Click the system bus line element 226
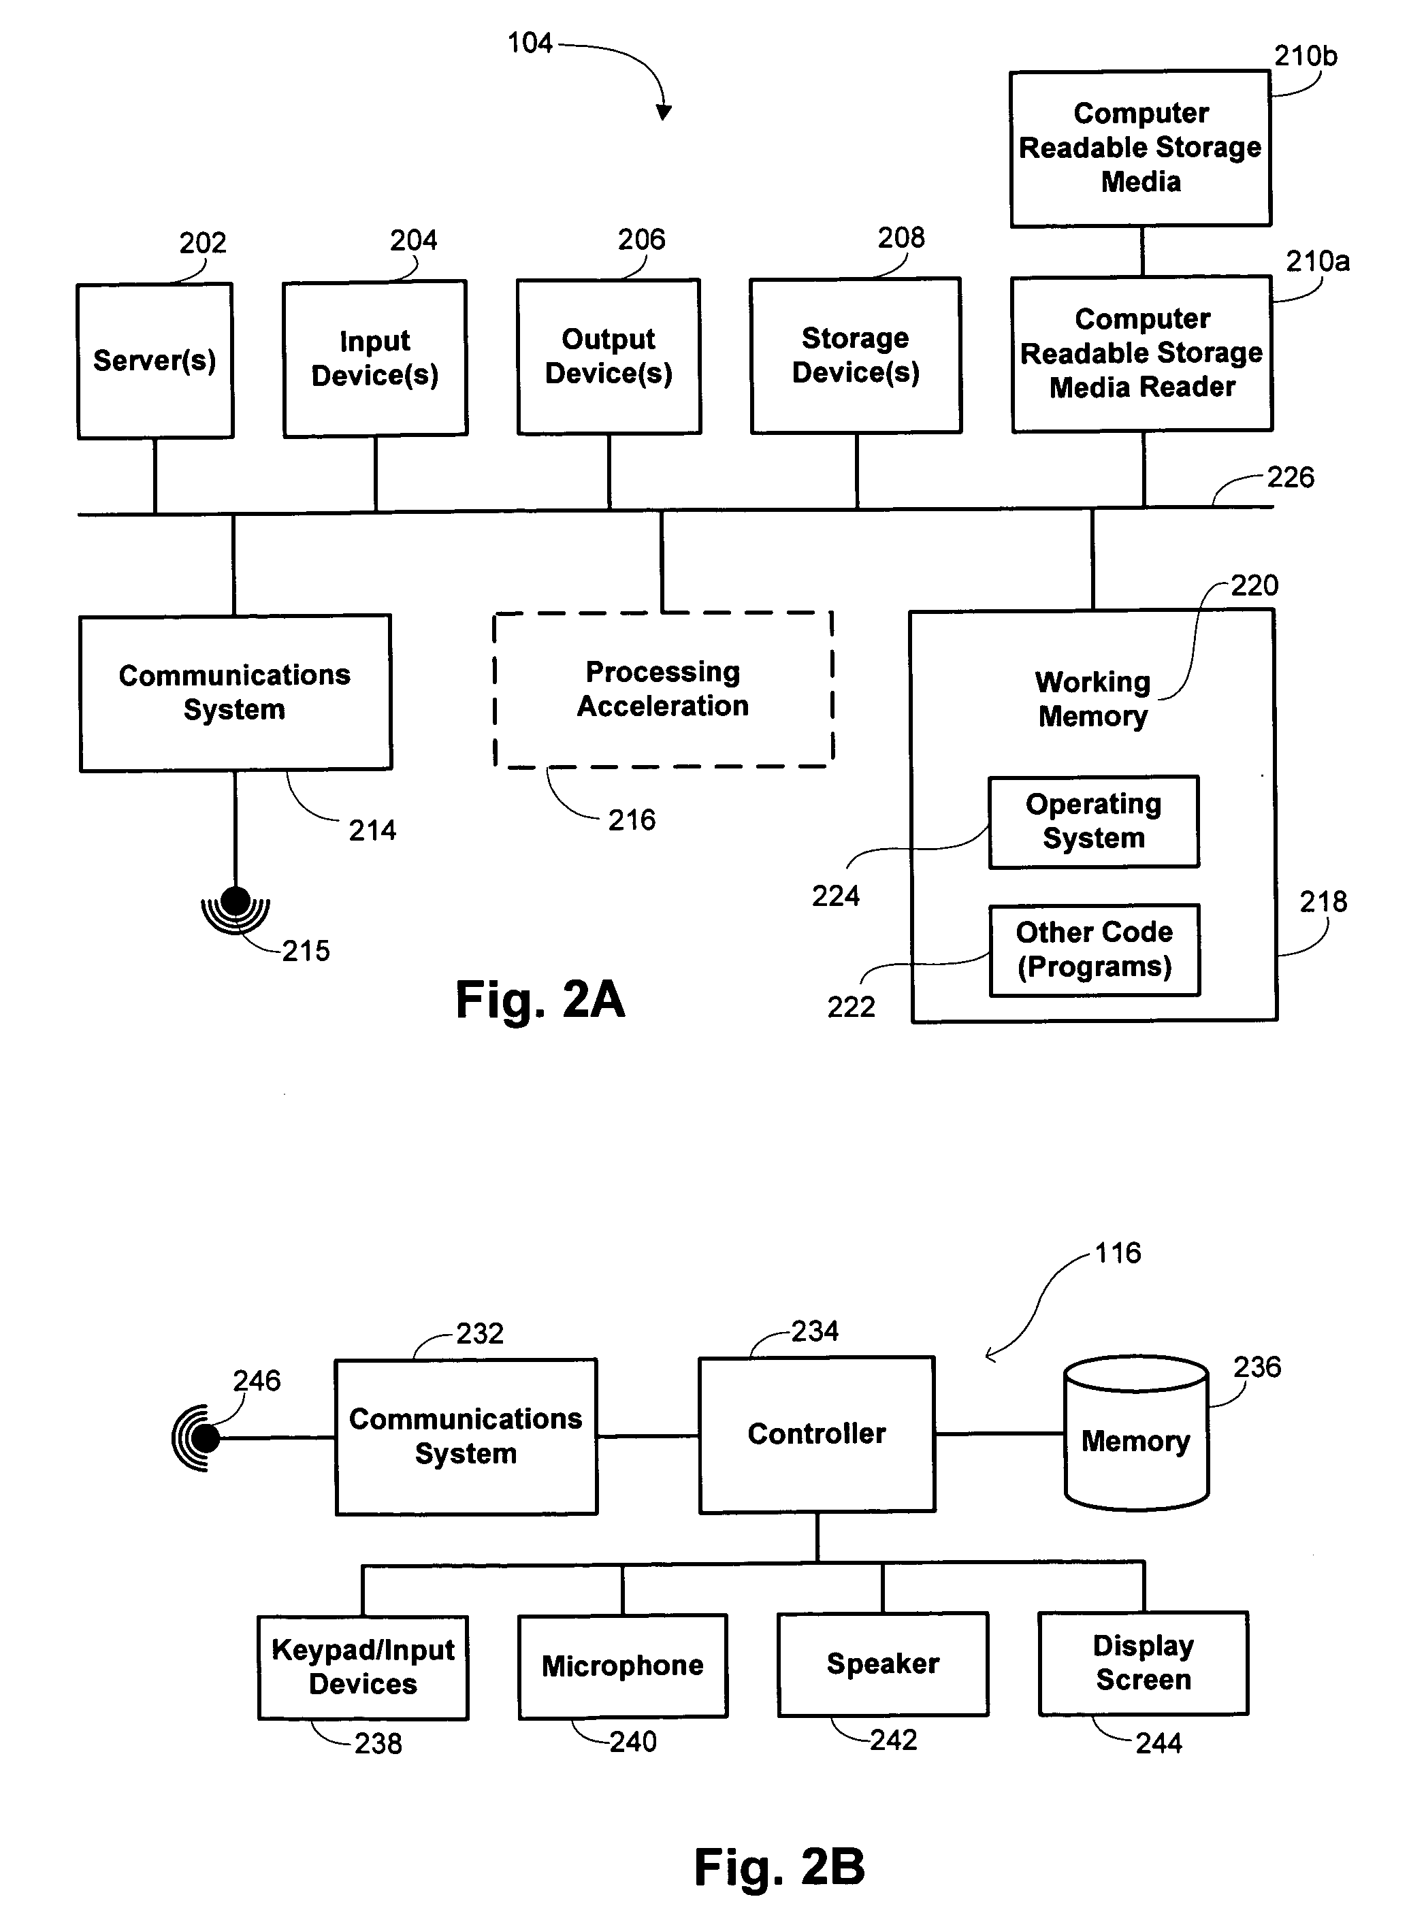 (x=715, y=461)
